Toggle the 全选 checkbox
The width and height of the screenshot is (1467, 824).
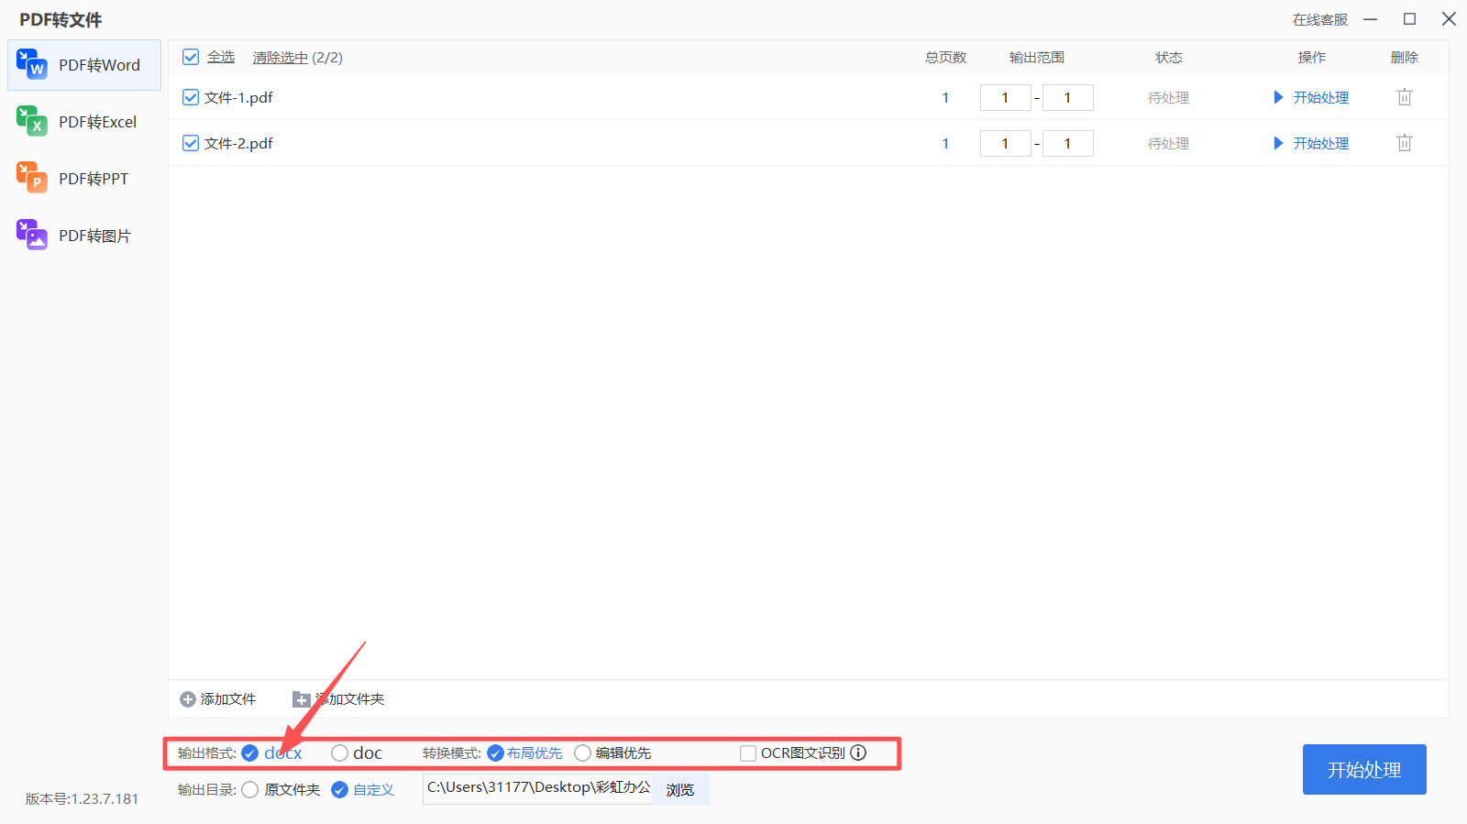[x=191, y=57]
